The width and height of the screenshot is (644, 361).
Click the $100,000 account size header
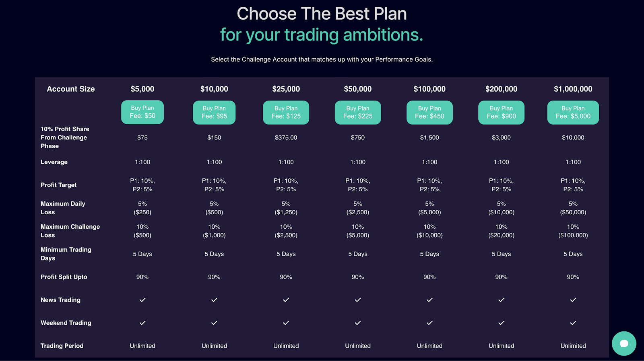[x=429, y=89]
